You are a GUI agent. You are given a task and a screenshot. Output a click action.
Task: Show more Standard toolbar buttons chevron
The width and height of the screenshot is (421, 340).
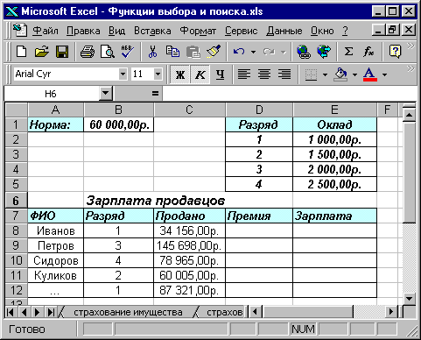[410, 46]
